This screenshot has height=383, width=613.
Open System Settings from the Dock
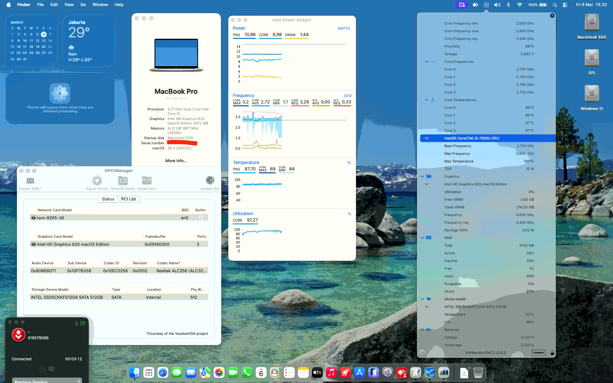pyautogui.click(x=387, y=372)
